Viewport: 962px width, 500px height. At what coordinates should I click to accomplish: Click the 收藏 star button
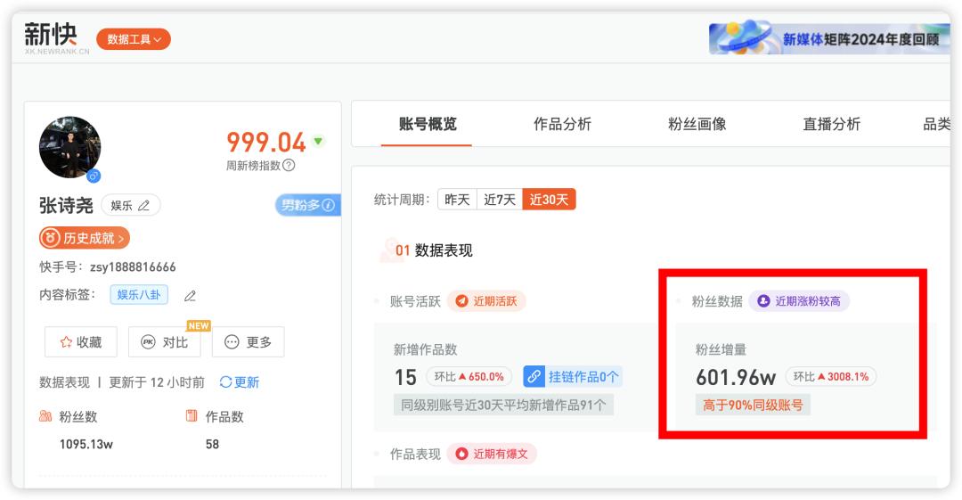coord(81,342)
